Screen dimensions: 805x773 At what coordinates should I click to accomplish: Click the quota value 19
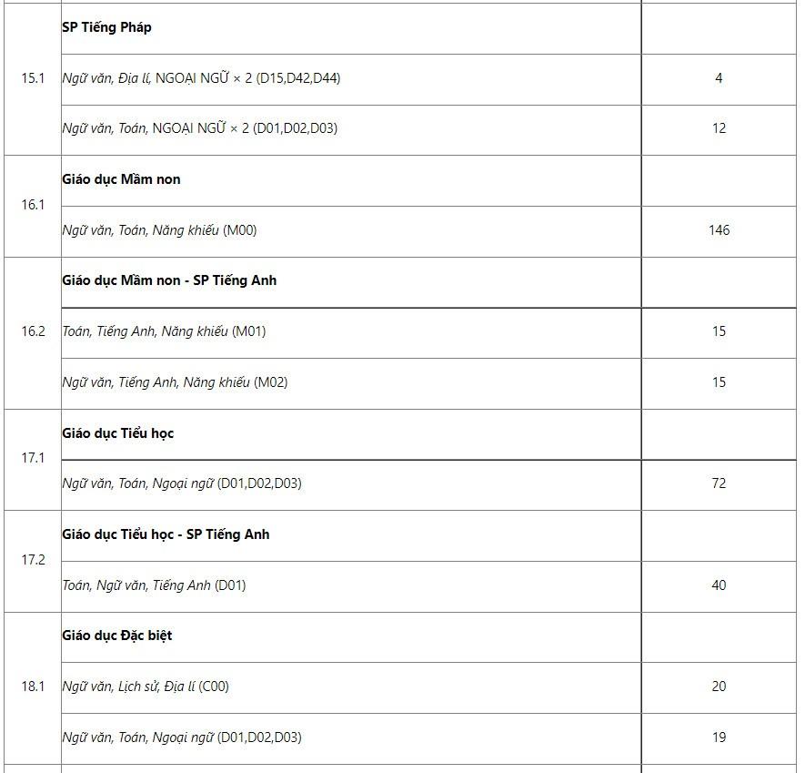click(x=719, y=737)
